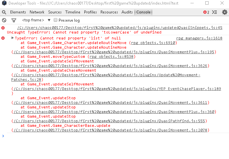Expand the TypeError stack trace triangle

pyautogui.click(x=13, y=38)
